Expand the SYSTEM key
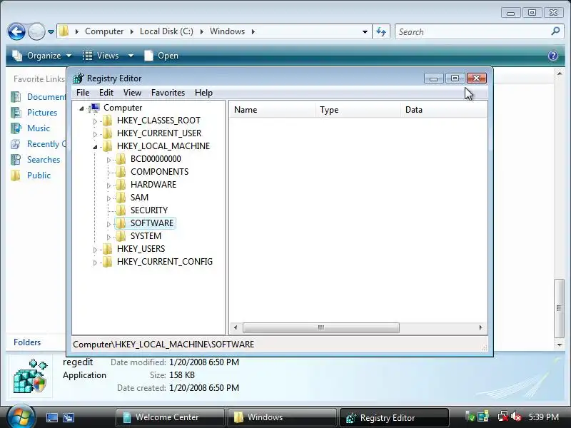 (108, 237)
